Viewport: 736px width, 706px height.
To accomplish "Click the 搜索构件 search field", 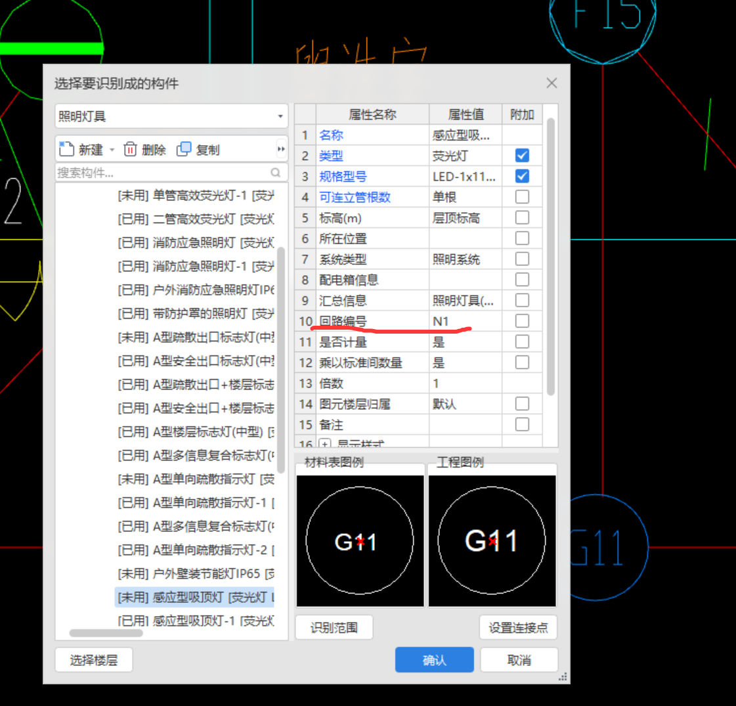I will tap(171, 173).
